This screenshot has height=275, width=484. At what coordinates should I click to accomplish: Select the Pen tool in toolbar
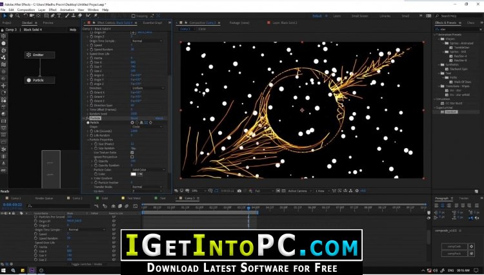pos(53,15)
